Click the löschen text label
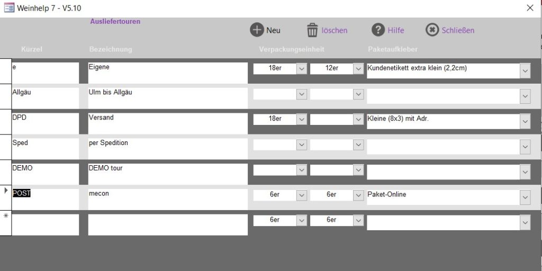 tap(335, 31)
